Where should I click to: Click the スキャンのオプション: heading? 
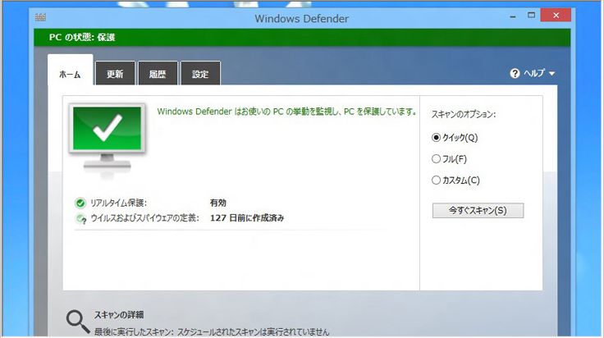point(464,114)
